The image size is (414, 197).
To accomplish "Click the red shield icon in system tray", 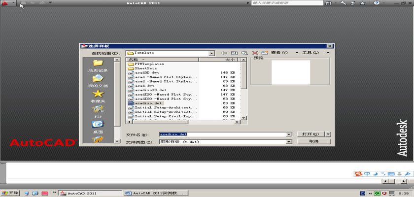I will [384, 194].
